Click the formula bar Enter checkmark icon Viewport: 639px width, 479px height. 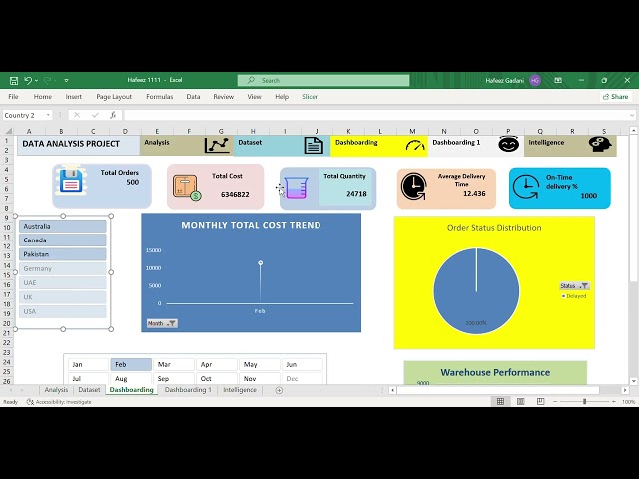tap(95, 116)
